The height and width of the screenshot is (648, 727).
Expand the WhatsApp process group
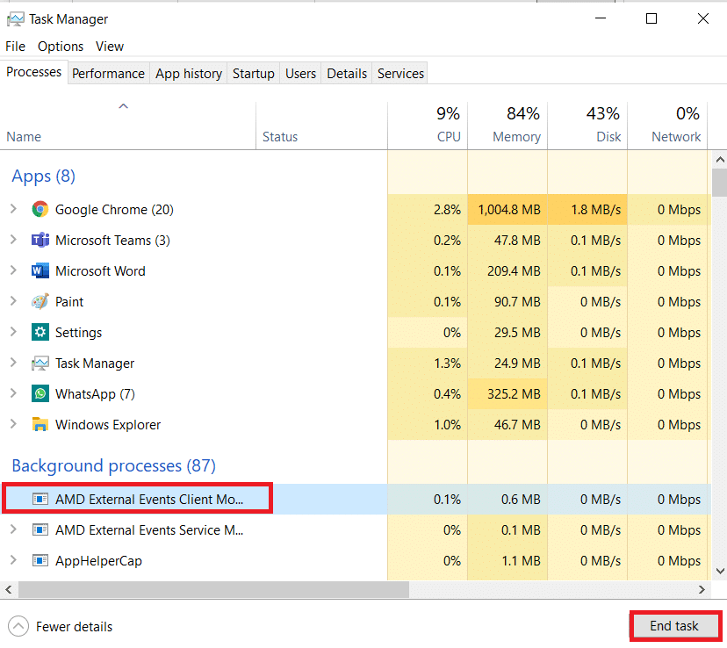(x=13, y=393)
